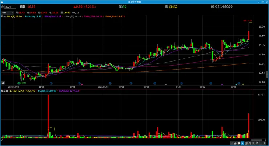Click the lock icon in title bar
This screenshot has height=146, width=269.
2,2
